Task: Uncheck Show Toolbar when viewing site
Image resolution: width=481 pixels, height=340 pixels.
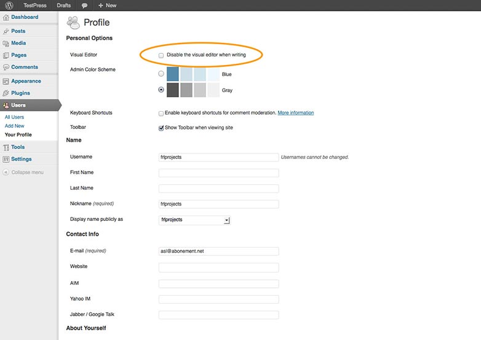Action: [x=161, y=128]
